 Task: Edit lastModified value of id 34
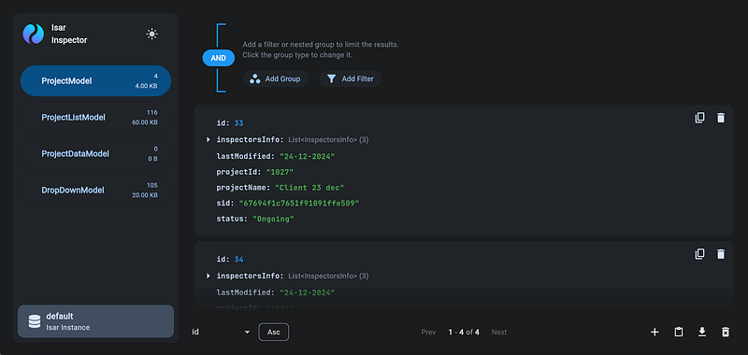pos(308,292)
